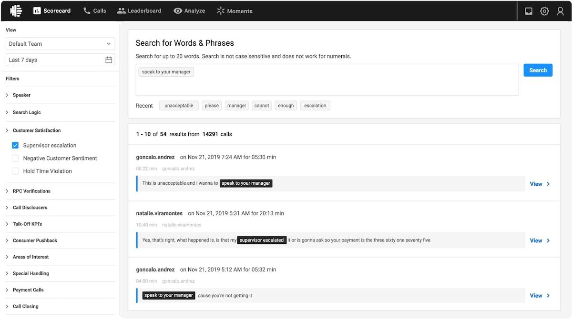Click the calendar icon in date field
572x319 pixels.
pos(109,60)
